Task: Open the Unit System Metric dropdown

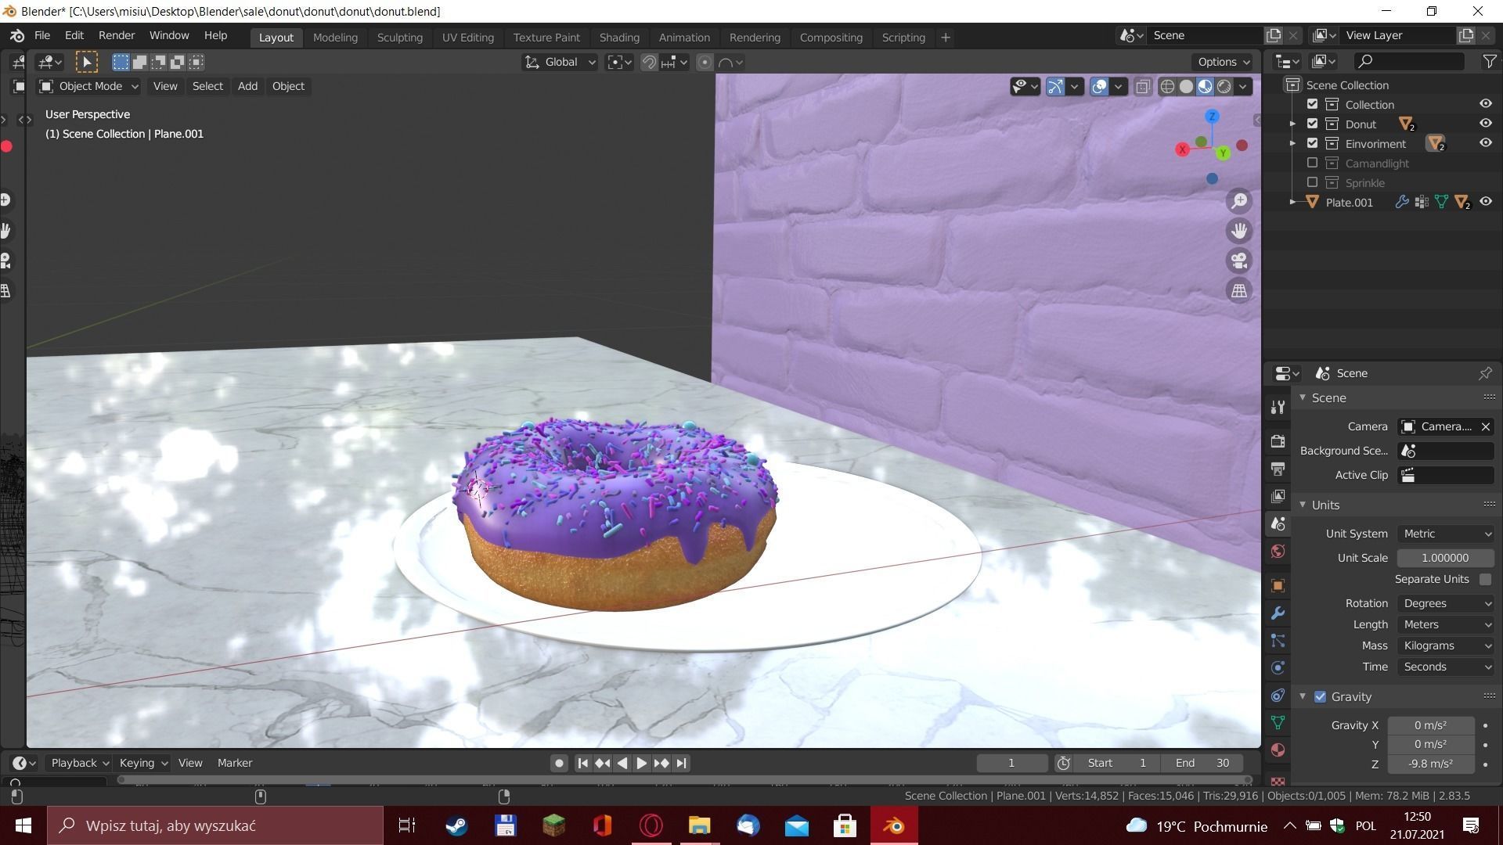Action: pos(1446,534)
